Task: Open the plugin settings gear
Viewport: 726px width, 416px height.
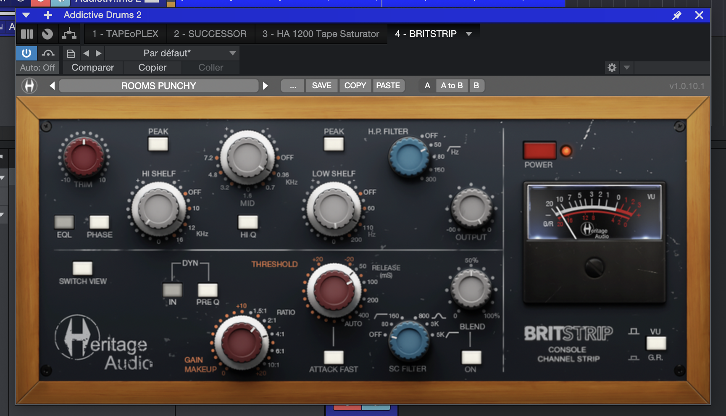Action: tap(612, 68)
